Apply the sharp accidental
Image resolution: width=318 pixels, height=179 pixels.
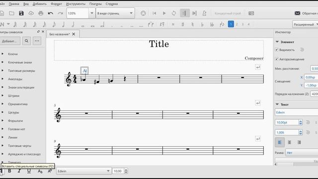tap(183, 24)
